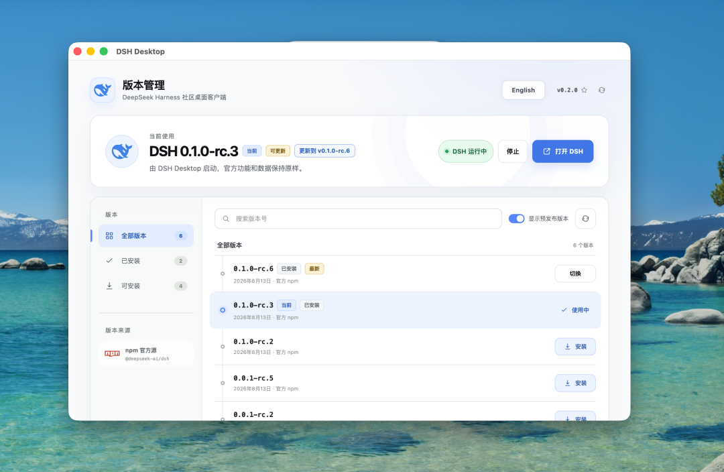Click the 已安装 badge on 0.1.0-rc.6
This screenshot has height=472, width=724.
pos(288,268)
